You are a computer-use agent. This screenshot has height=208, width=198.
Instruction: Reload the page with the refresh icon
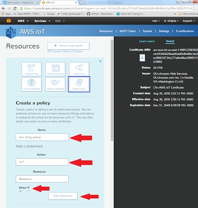(15, 9)
